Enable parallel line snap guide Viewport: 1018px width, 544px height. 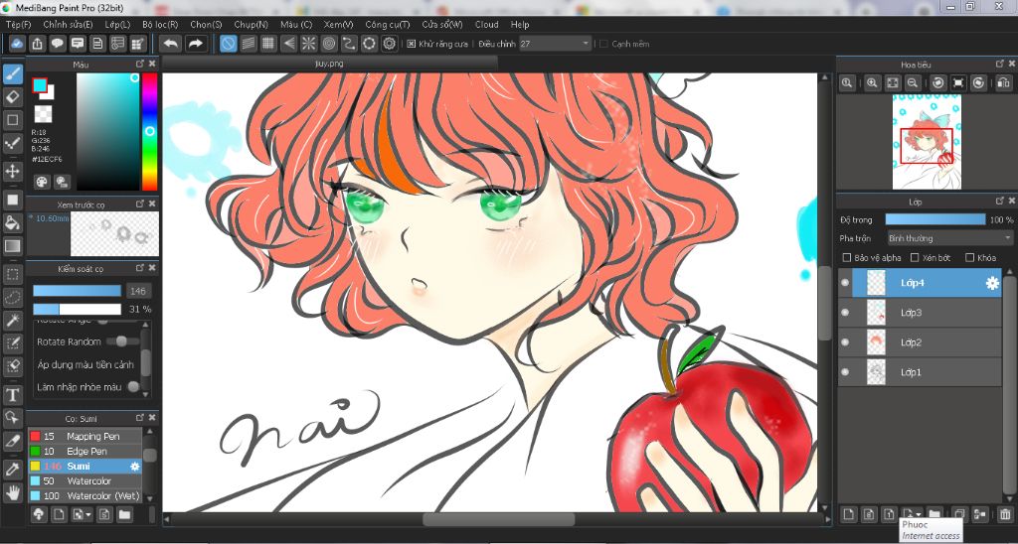coord(248,44)
